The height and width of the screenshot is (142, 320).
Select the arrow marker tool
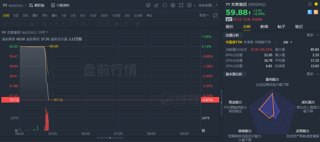(57, 24)
